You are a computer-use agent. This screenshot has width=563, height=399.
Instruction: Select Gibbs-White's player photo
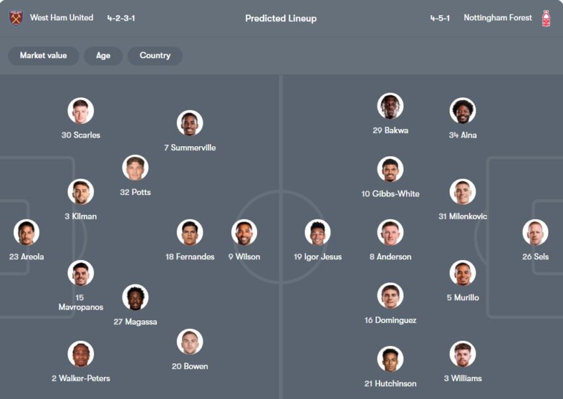point(390,169)
